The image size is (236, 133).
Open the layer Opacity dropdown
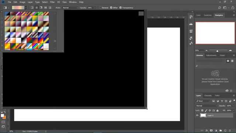click(x=233, y=106)
